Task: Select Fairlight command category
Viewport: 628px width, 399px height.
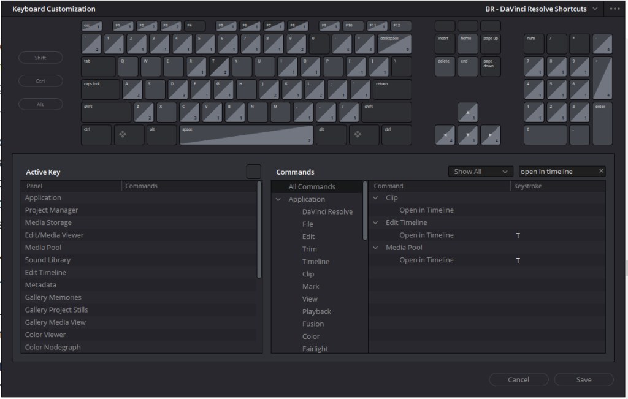Action: pyautogui.click(x=315, y=349)
